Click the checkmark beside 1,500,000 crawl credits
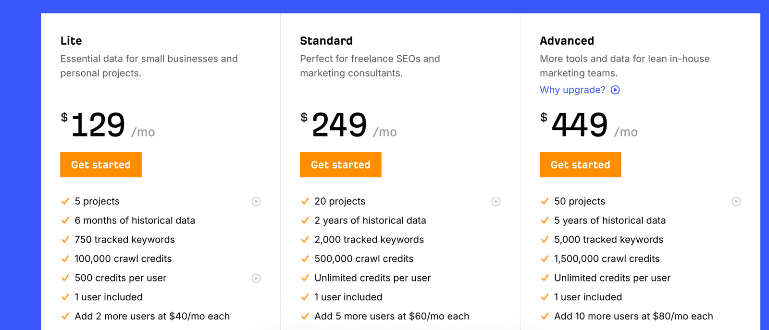769x330 pixels. (x=545, y=259)
